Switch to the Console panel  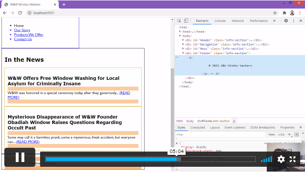(220, 21)
